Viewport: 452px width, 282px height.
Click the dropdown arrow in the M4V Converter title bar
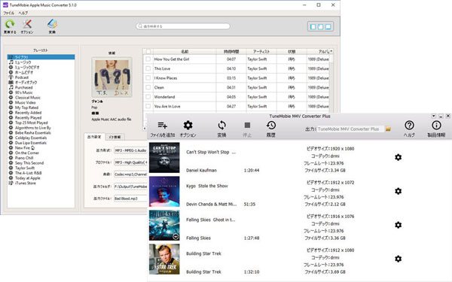point(434,116)
